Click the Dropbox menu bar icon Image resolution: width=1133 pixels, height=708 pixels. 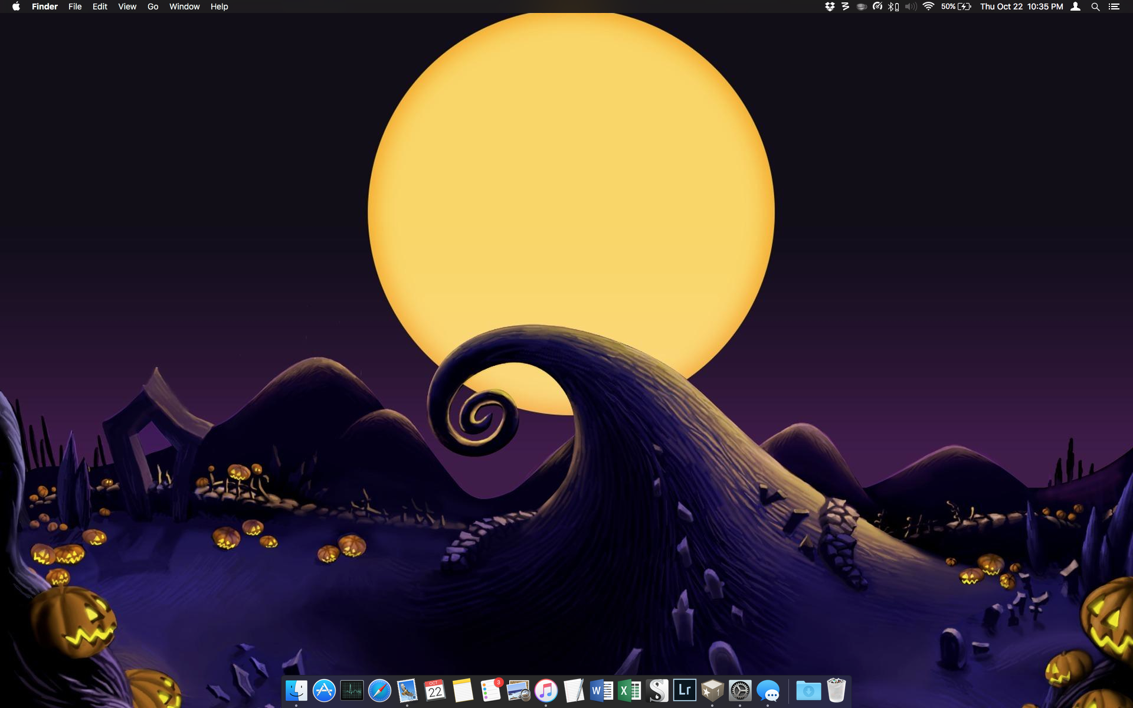click(x=830, y=6)
